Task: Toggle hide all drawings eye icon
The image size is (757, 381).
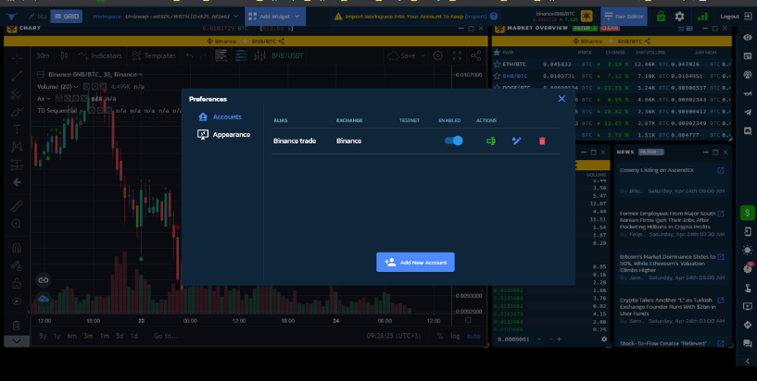Action: tap(17, 301)
